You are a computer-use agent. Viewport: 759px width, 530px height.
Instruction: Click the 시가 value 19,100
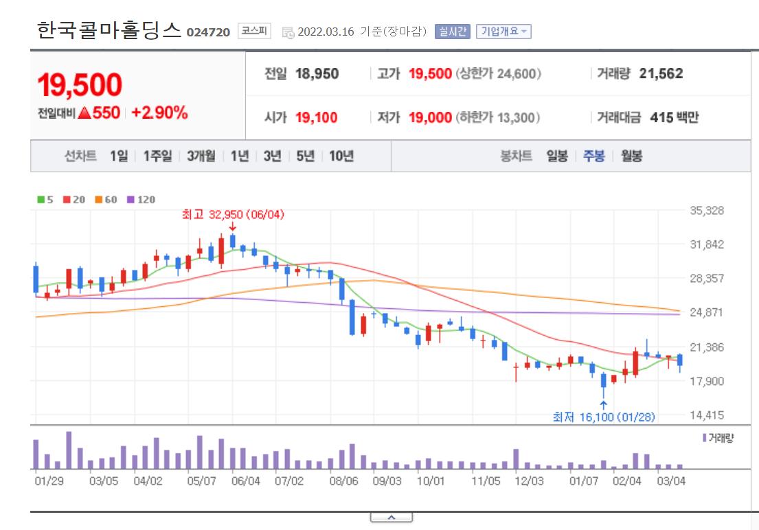tap(317, 117)
